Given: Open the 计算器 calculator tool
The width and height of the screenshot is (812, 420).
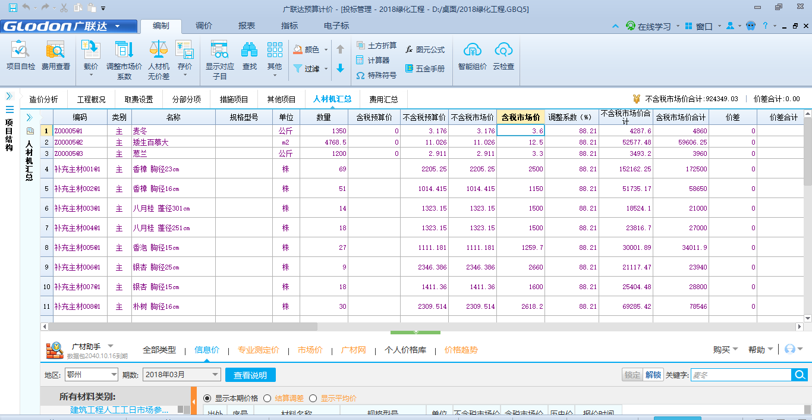Looking at the screenshot, I should click(x=373, y=60).
